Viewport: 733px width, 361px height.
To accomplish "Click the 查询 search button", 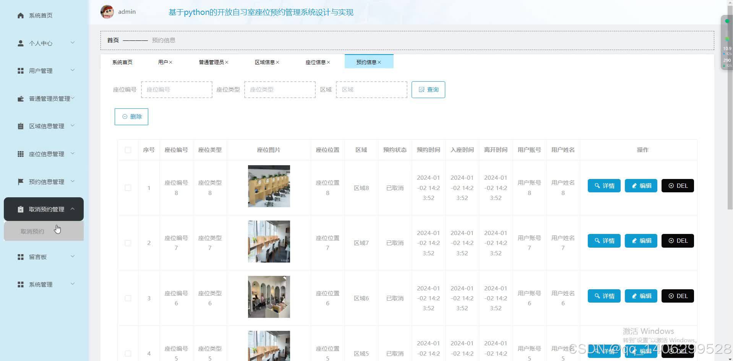I will [x=428, y=90].
